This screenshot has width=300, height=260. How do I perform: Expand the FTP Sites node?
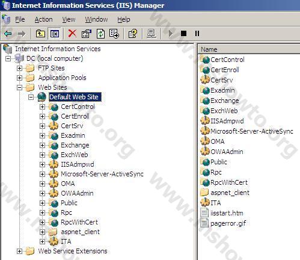coord(19,68)
